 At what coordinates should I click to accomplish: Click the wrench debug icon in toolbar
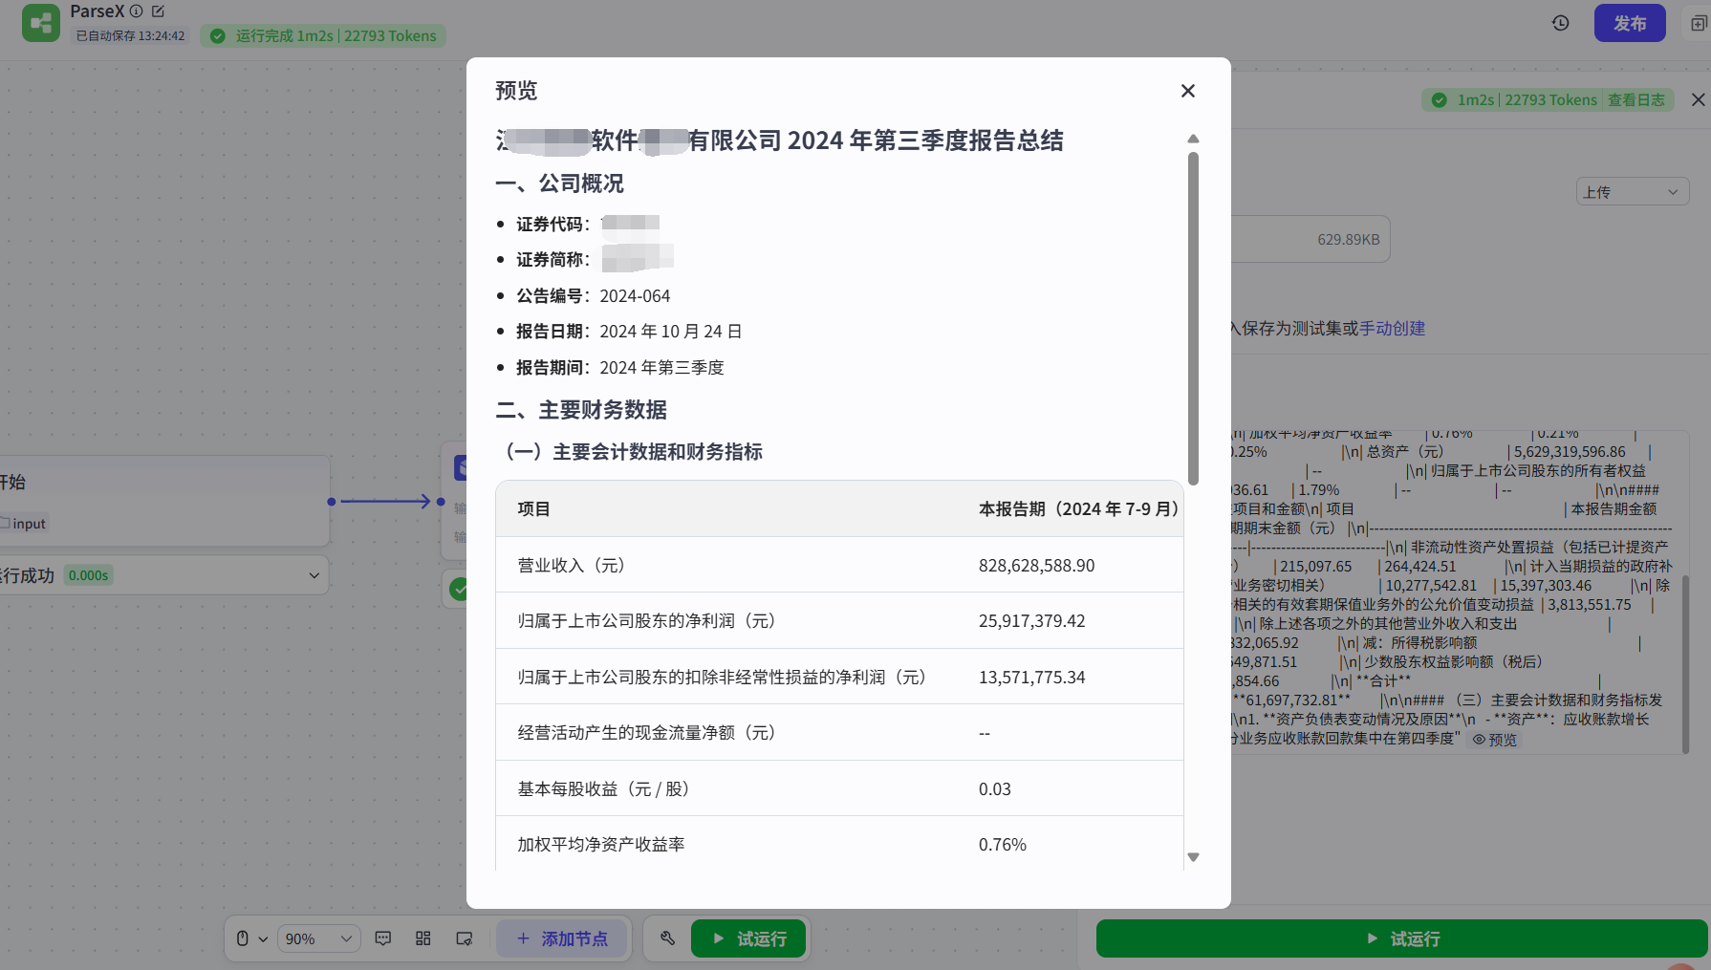(x=667, y=938)
